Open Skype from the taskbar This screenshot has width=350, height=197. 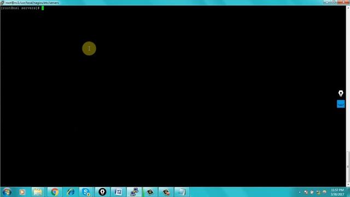click(86, 192)
